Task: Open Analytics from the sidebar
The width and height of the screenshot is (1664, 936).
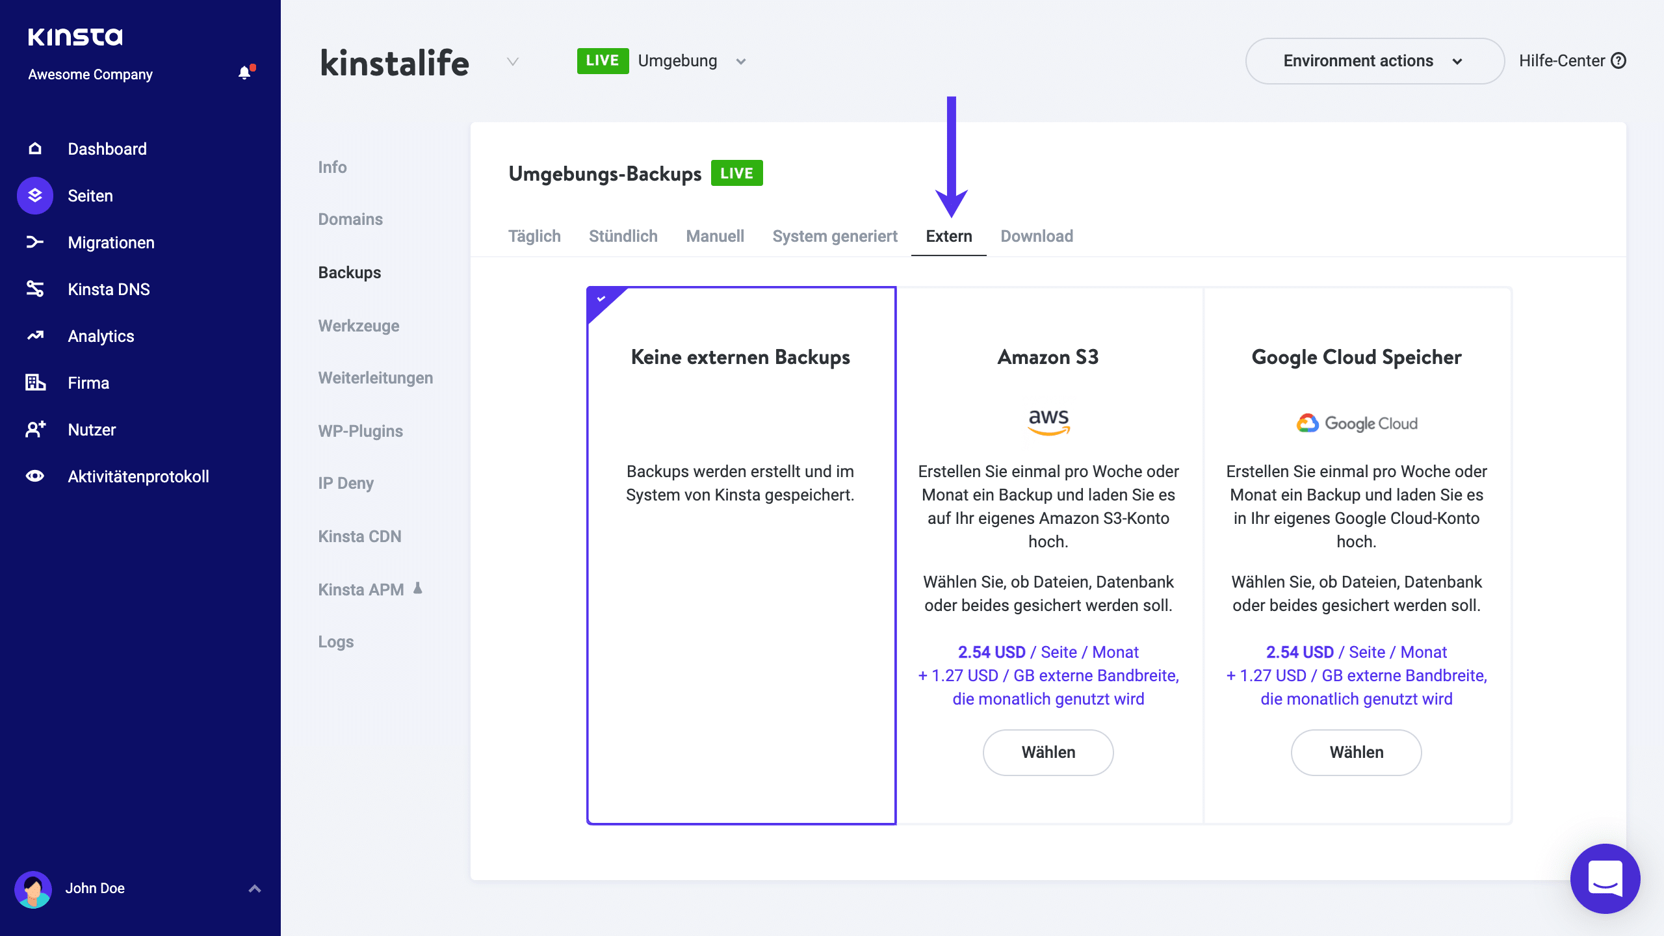Action: (x=100, y=335)
